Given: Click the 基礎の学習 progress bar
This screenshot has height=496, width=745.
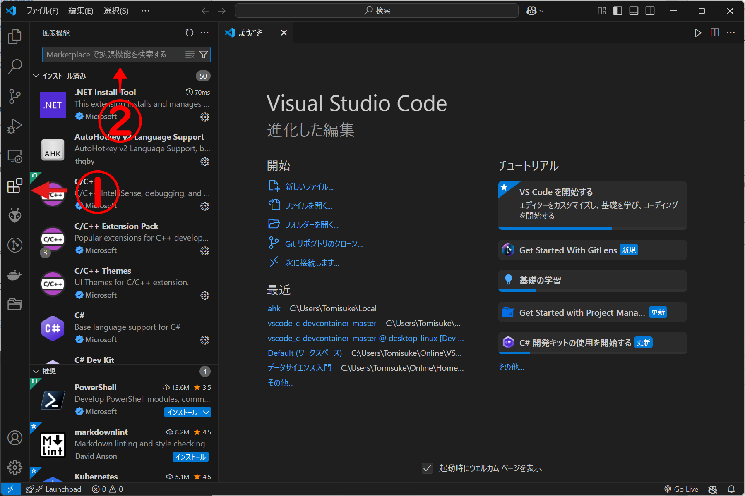Looking at the screenshot, I should (517, 290).
